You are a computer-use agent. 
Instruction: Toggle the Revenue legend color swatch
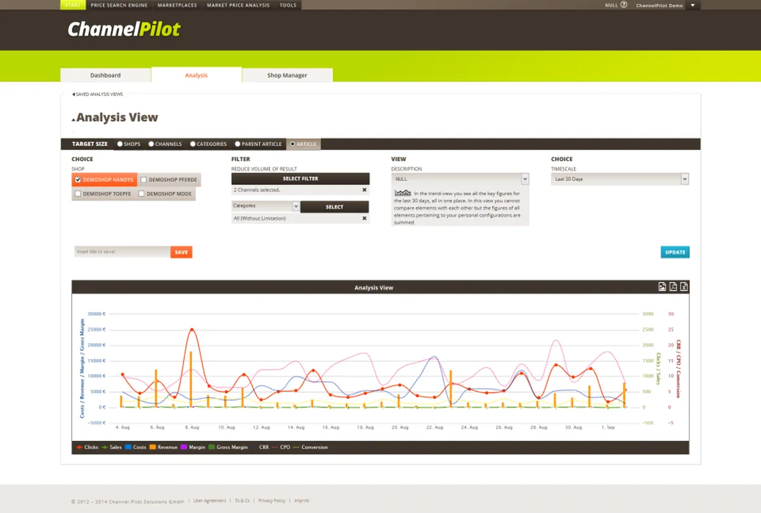153,447
